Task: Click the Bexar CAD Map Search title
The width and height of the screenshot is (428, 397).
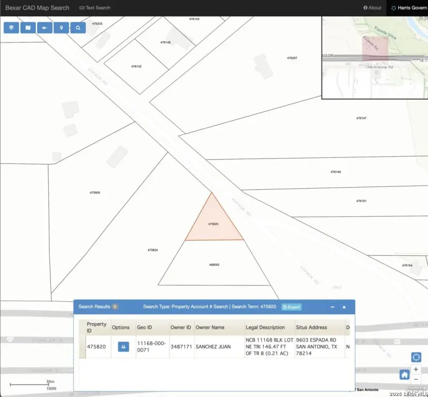Action: (x=37, y=8)
